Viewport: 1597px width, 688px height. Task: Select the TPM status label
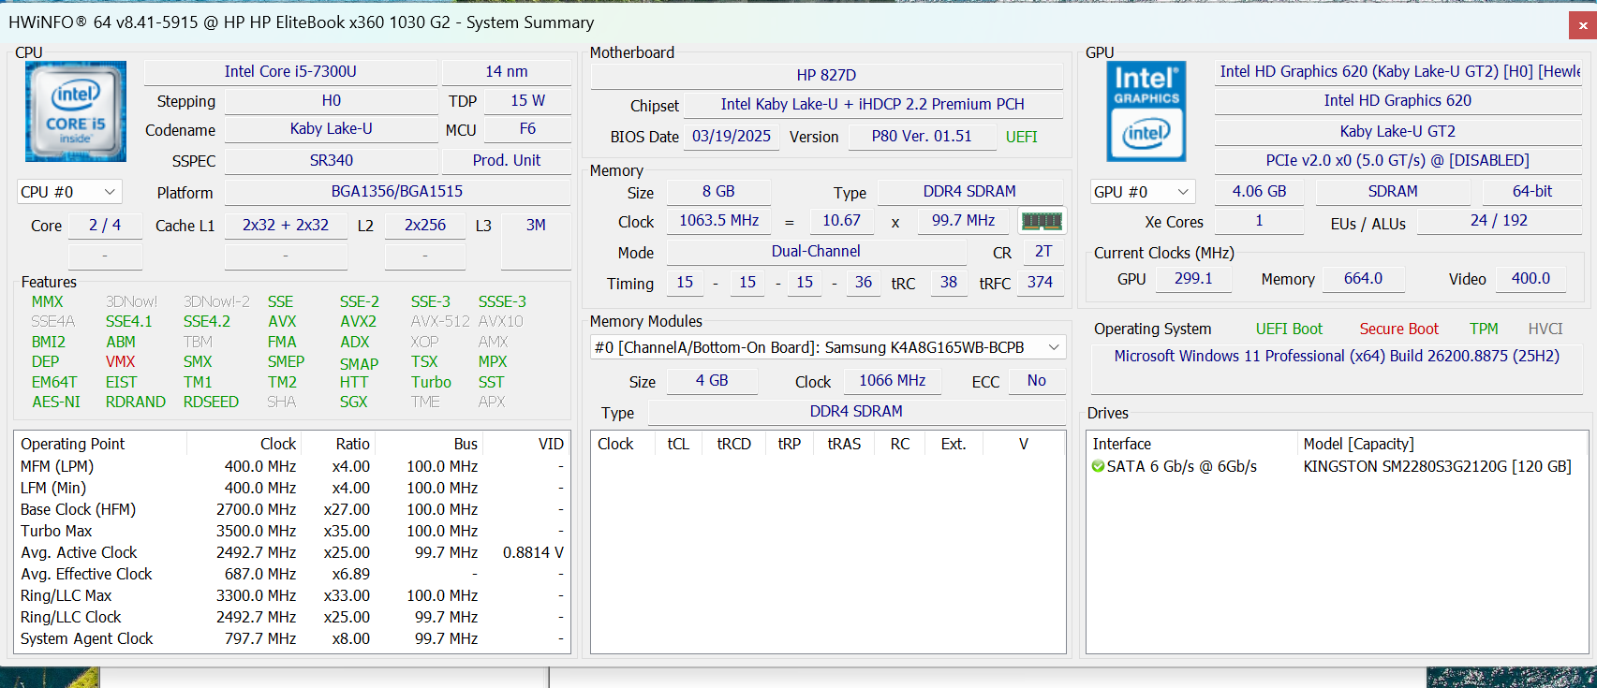(x=1484, y=329)
